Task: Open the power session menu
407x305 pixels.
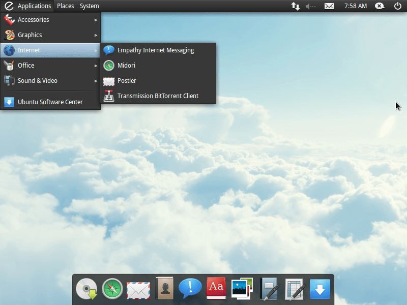Action: click(x=398, y=6)
